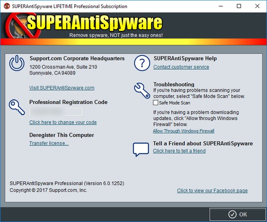Click the title bar application icon
The width and height of the screenshot is (267, 222).
pyautogui.click(x=5, y=6)
